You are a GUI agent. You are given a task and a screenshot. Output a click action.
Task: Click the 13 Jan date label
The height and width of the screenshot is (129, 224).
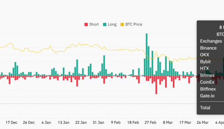64,122
